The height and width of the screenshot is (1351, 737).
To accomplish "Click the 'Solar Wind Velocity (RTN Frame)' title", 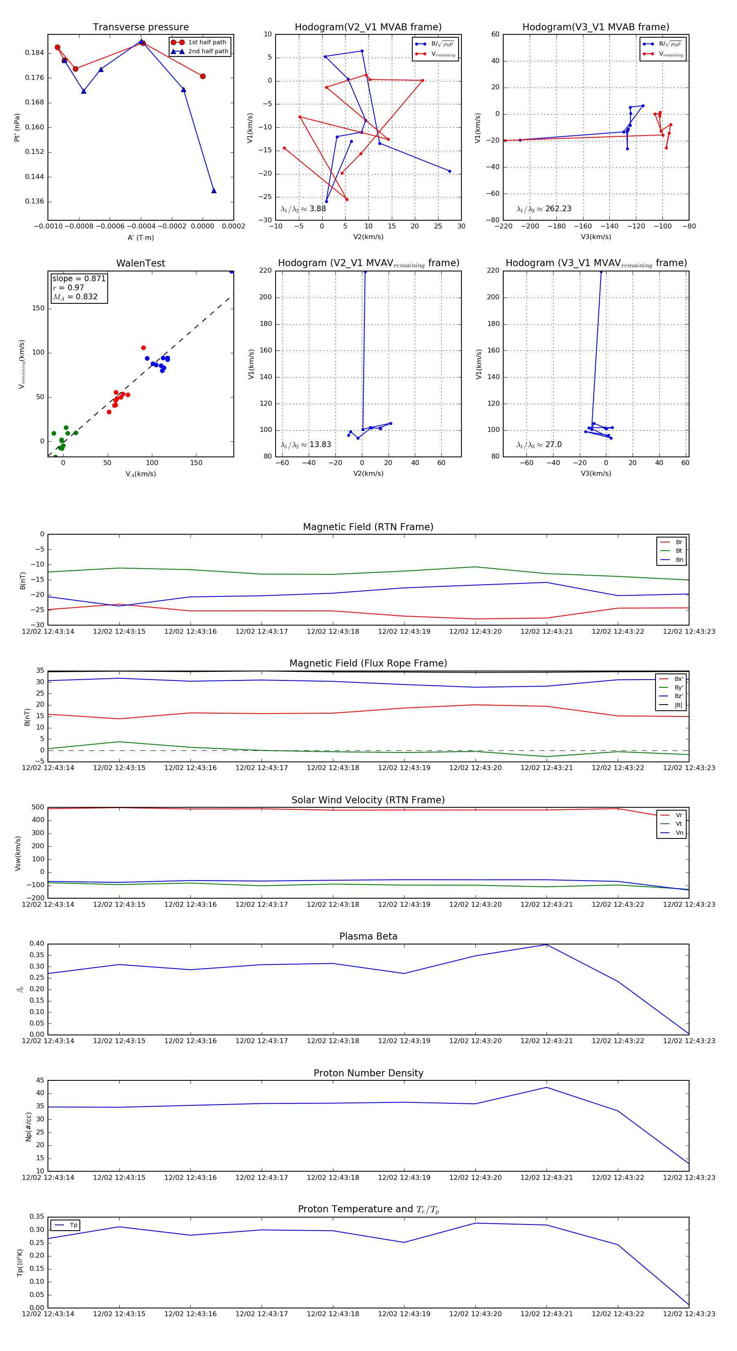I will (x=368, y=800).
